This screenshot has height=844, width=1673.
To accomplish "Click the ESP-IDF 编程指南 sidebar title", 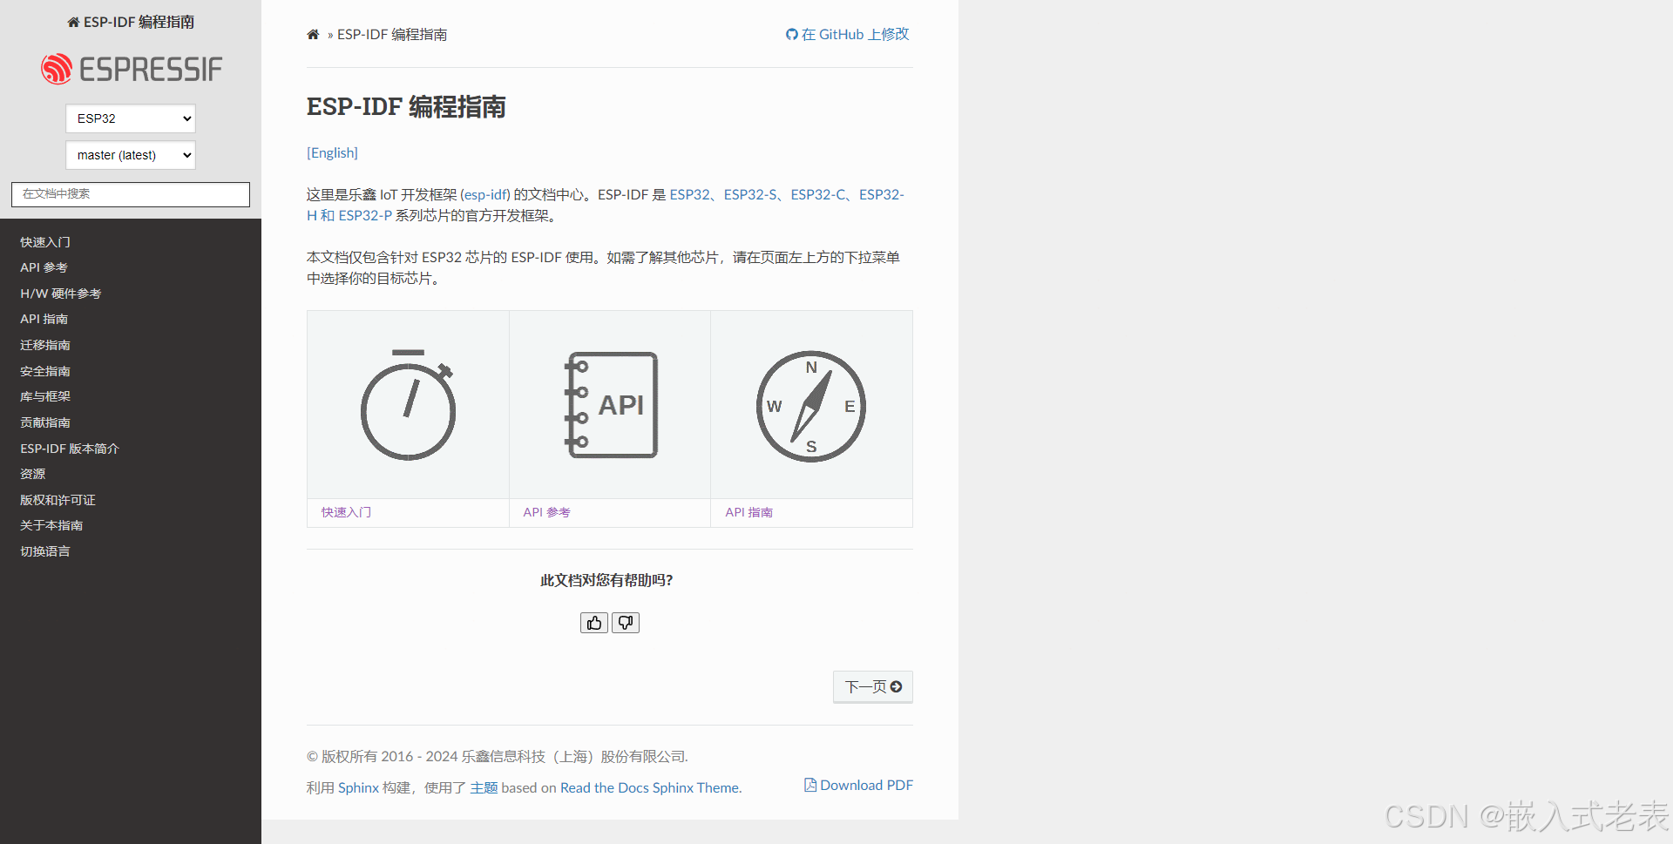I will point(131,22).
